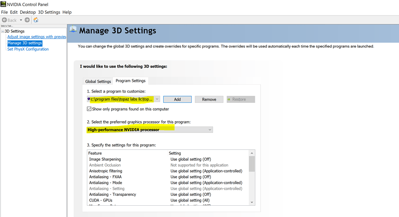Click the Feature column header
399x217 pixels.
[95, 153]
